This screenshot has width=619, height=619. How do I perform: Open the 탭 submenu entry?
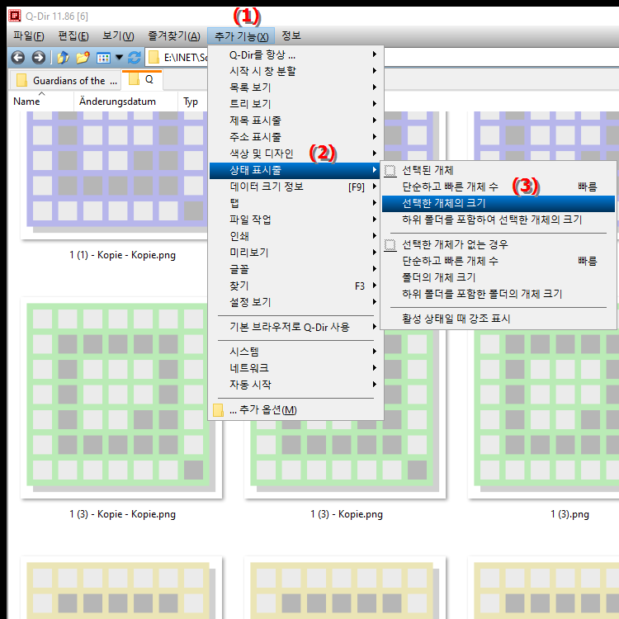296,203
